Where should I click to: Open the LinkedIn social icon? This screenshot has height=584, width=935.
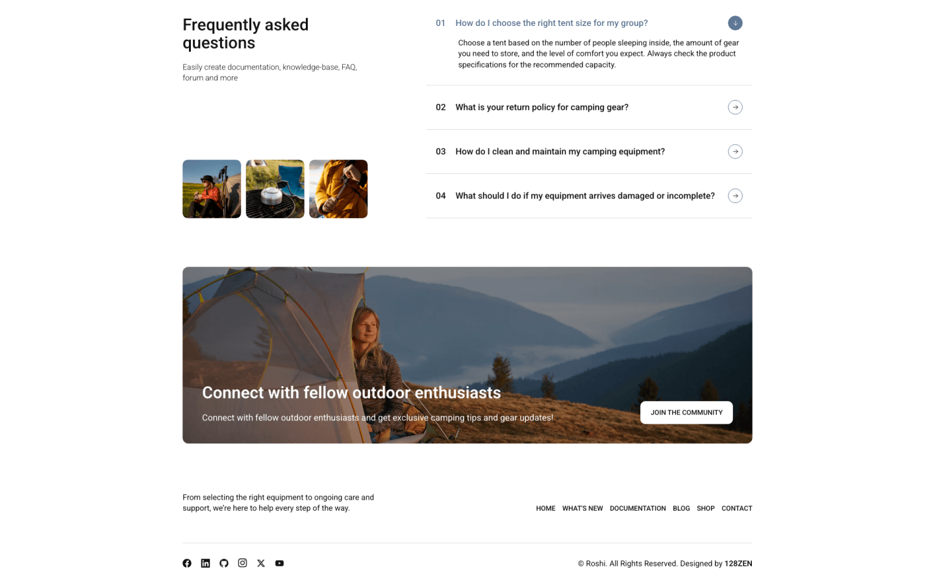205,563
